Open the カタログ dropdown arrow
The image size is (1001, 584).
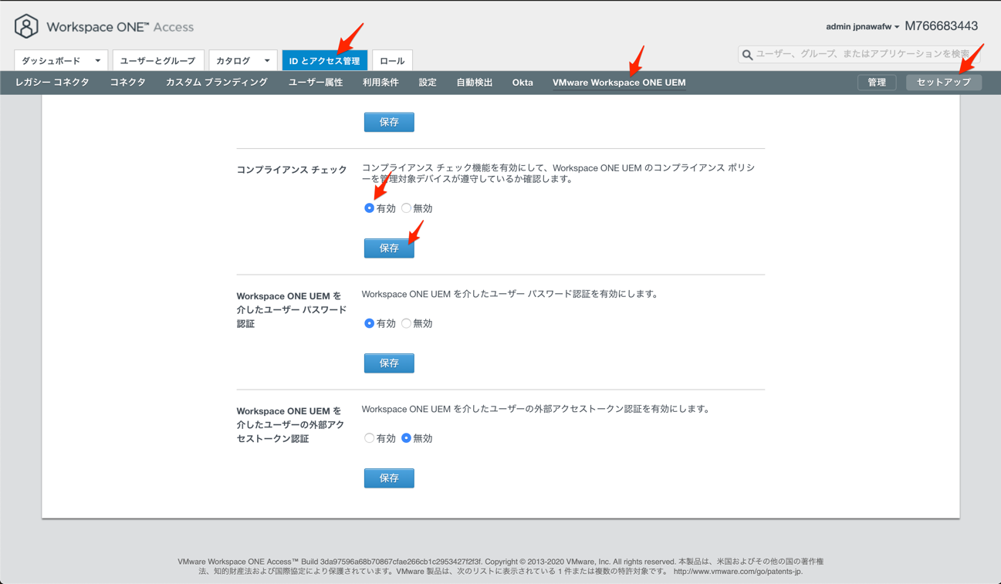click(267, 60)
